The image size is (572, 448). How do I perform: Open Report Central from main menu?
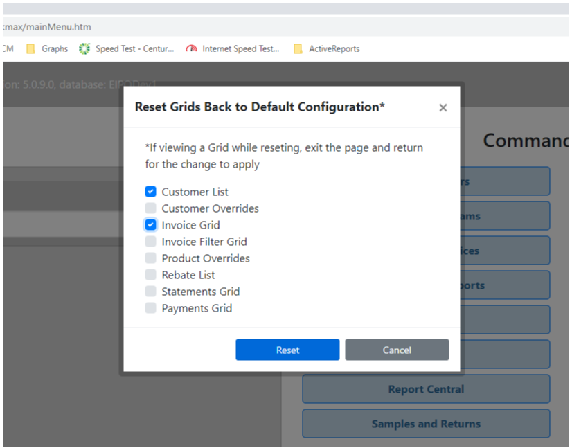(x=426, y=389)
